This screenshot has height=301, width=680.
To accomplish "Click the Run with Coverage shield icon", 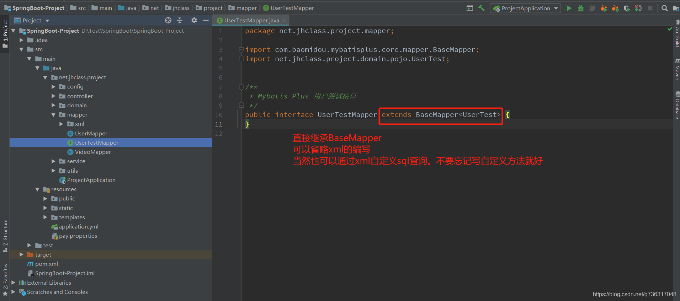I will coord(627,8).
